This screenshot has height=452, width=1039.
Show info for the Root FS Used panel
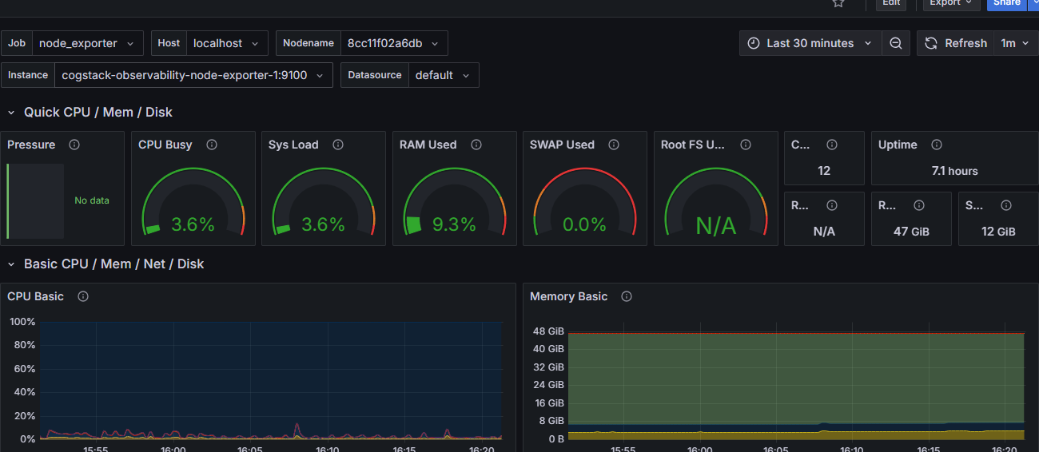coord(746,145)
